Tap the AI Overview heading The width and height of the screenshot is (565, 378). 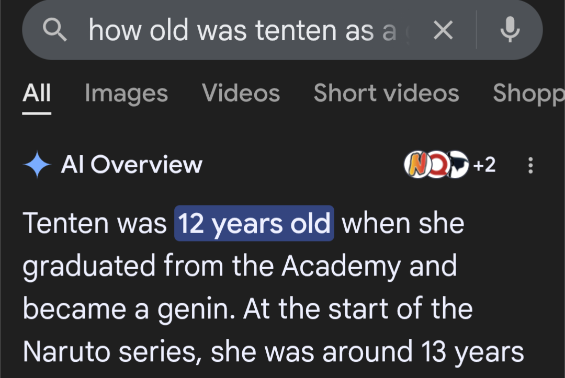coord(131,166)
